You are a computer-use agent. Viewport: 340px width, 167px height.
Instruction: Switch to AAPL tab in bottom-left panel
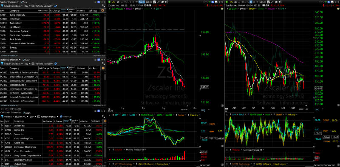point(19,109)
